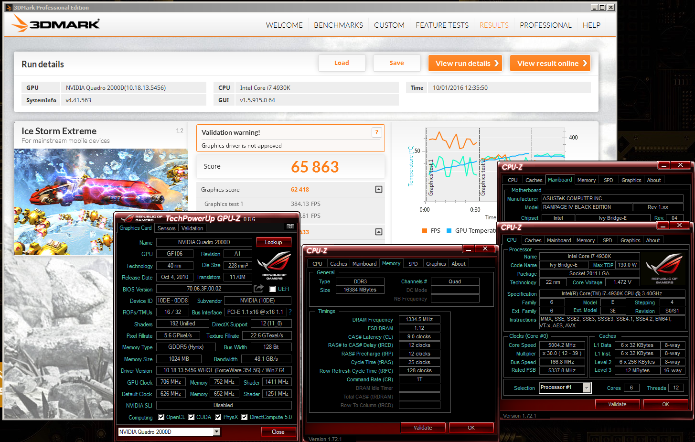Viewport: 695px width, 442px height.
Task: Click the BIOS Version field 70.06.3F.00.02
Action: pos(204,289)
